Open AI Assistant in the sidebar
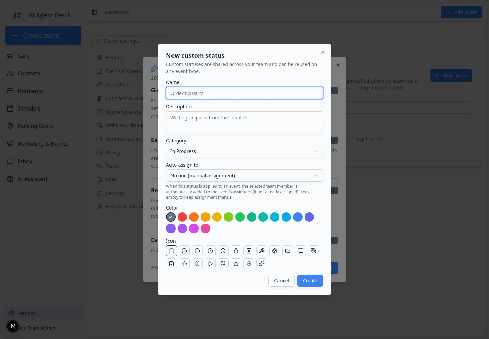The width and height of the screenshot is (489, 339). click(43, 179)
